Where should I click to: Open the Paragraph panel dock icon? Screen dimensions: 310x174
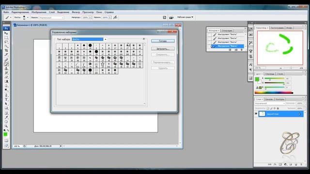pyautogui.click(x=251, y=70)
